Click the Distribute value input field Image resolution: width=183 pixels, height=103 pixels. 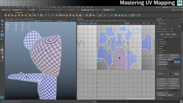168,74
